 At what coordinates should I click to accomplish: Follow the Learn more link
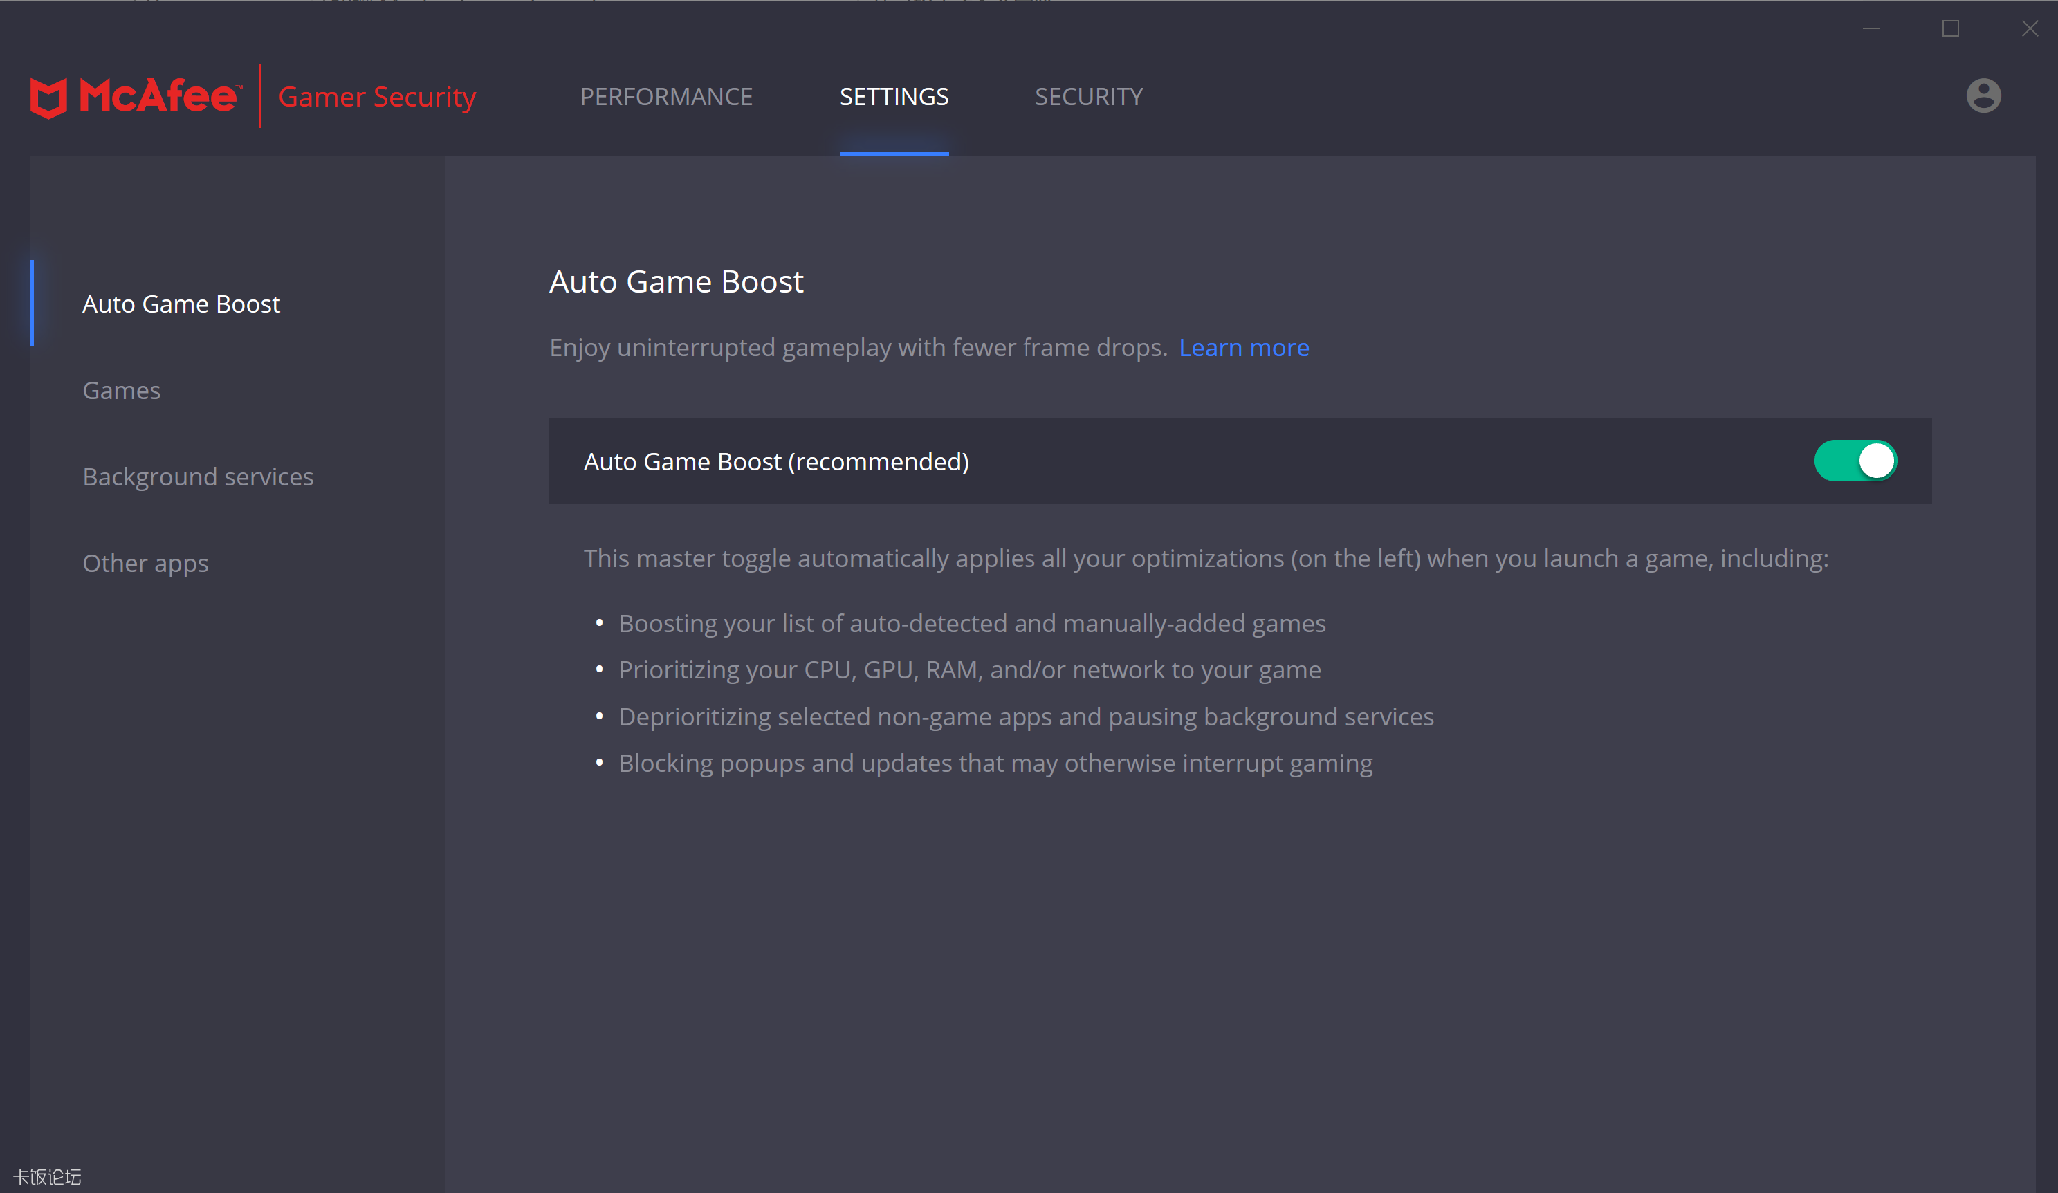pyautogui.click(x=1243, y=348)
